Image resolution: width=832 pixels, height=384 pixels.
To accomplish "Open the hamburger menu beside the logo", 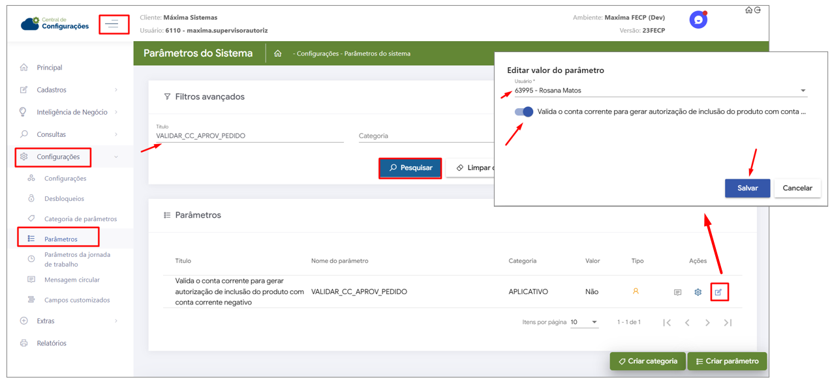I will tap(112, 24).
